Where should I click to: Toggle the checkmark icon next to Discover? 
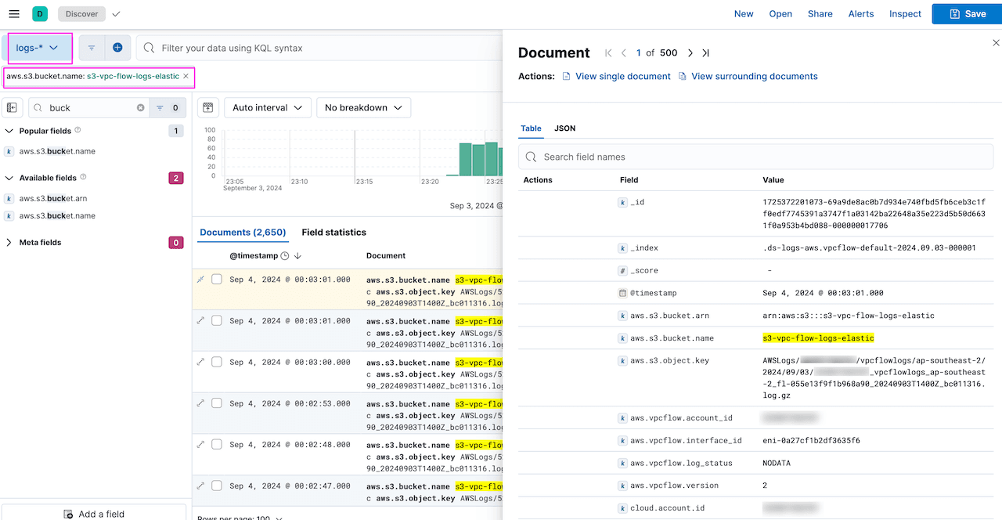point(114,13)
